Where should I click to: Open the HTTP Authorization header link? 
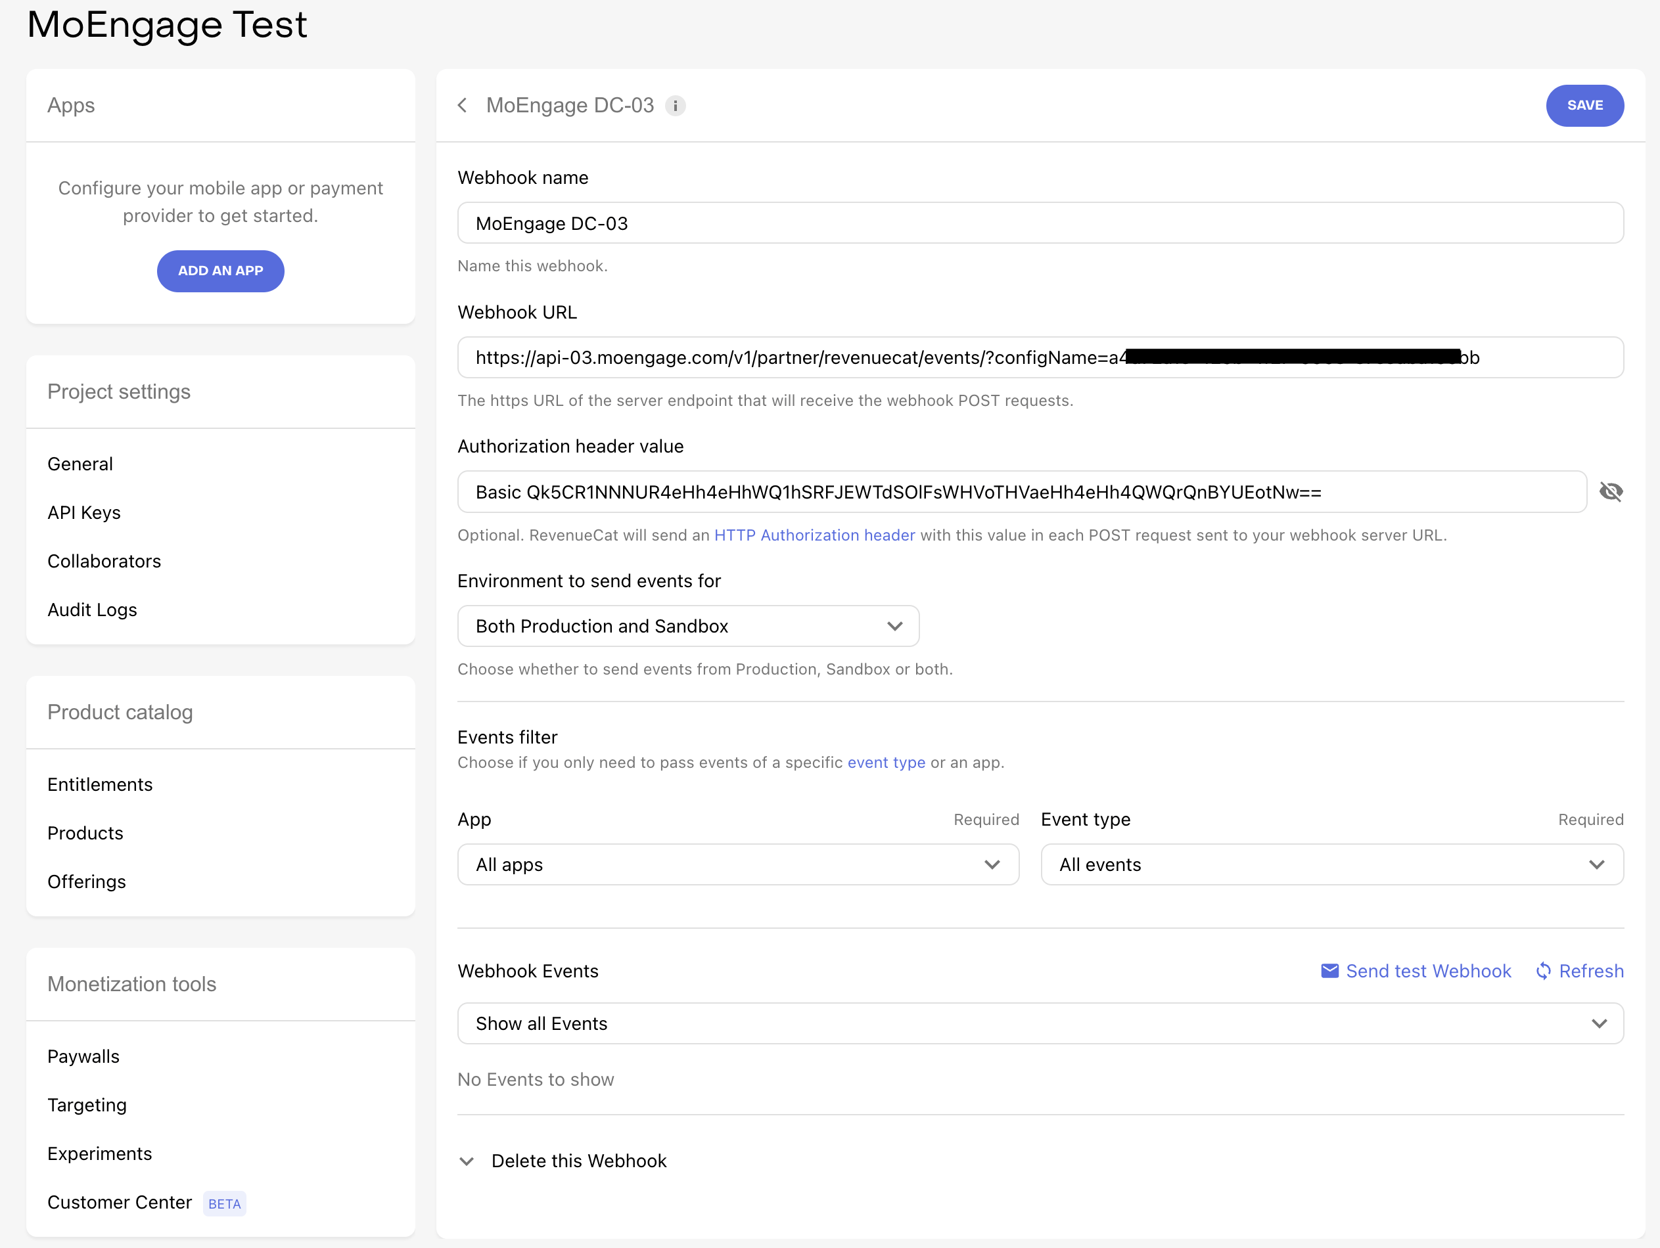click(x=814, y=535)
